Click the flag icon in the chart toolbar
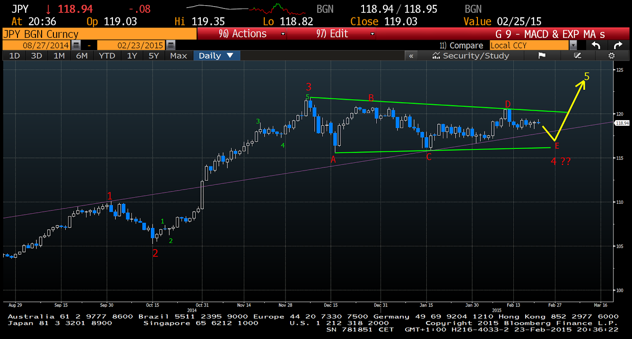The width and height of the screenshot is (632, 339). [542, 56]
